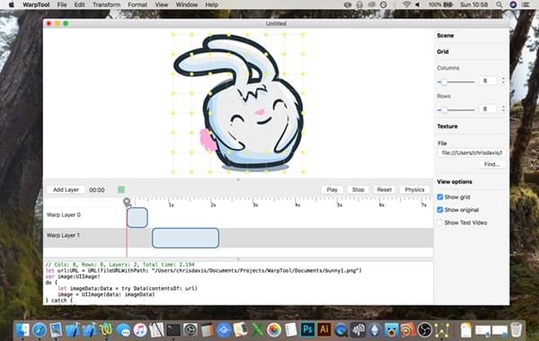This screenshot has height=341, width=539.
Task: Select the Warp Layer 1 timeline clip
Action: pyautogui.click(x=186, y=238)
